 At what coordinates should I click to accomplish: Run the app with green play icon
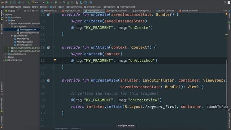48,3
